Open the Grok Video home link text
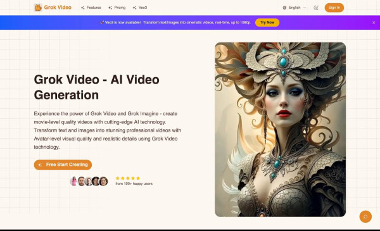This screenshot has height=231, width=380. pos(58,8)
